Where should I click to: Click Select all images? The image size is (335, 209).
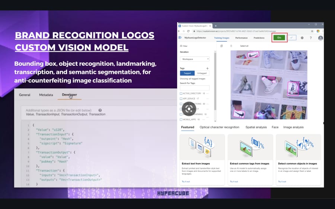pyautogui.click(x=244, y=46)
